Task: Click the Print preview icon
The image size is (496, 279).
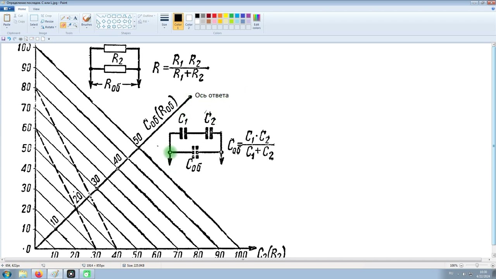Action: (x=26, y=39)
